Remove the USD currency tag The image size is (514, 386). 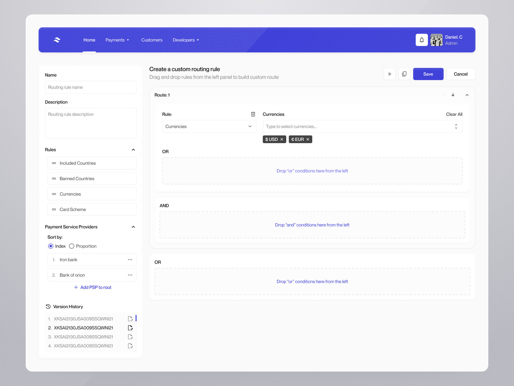tap(282, 139)
